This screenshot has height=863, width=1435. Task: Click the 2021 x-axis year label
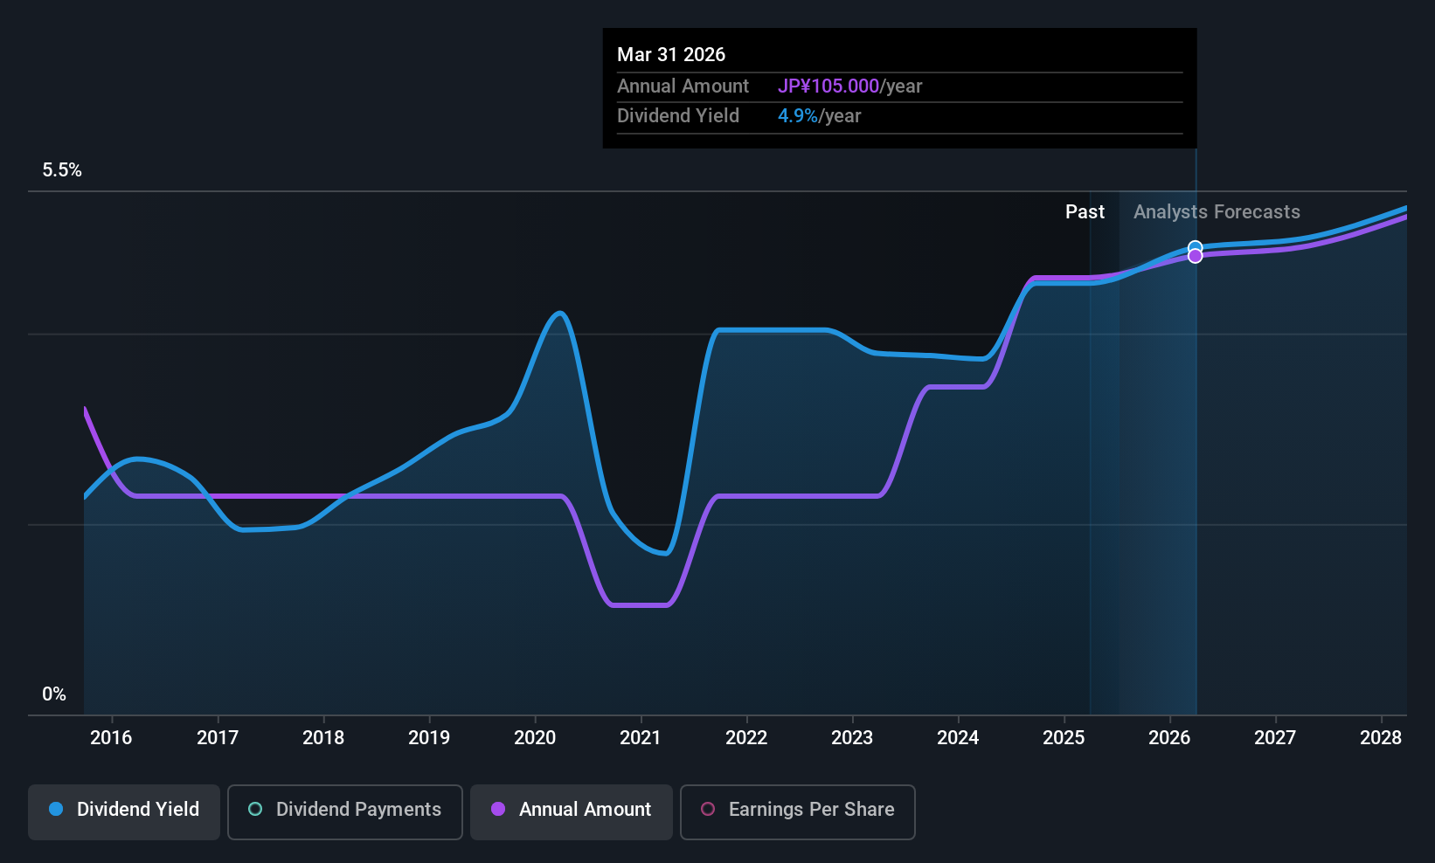tap(641, 738)
